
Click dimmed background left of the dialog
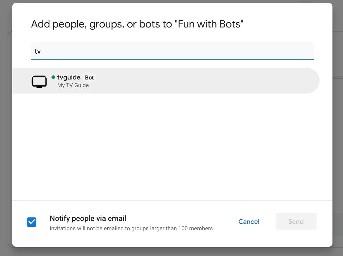click(x=6, y=132)
